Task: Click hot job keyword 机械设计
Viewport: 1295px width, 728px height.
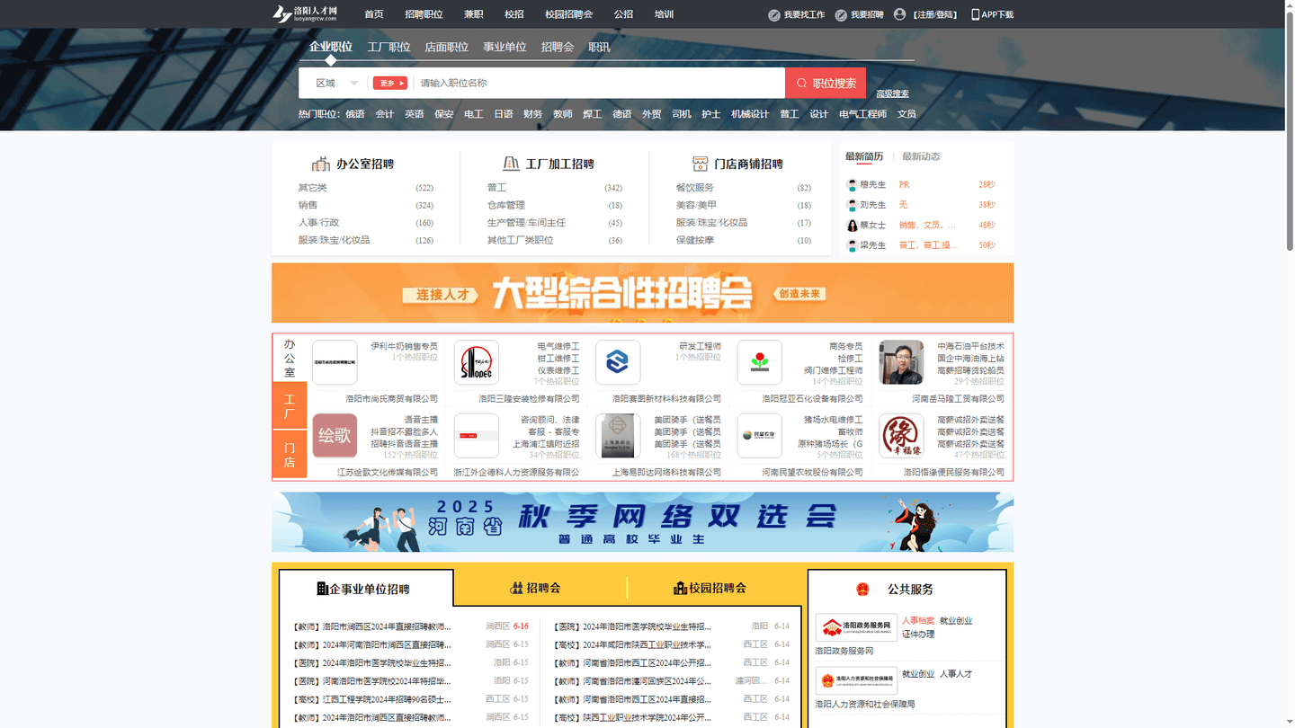Action: [x=750, y=114]
